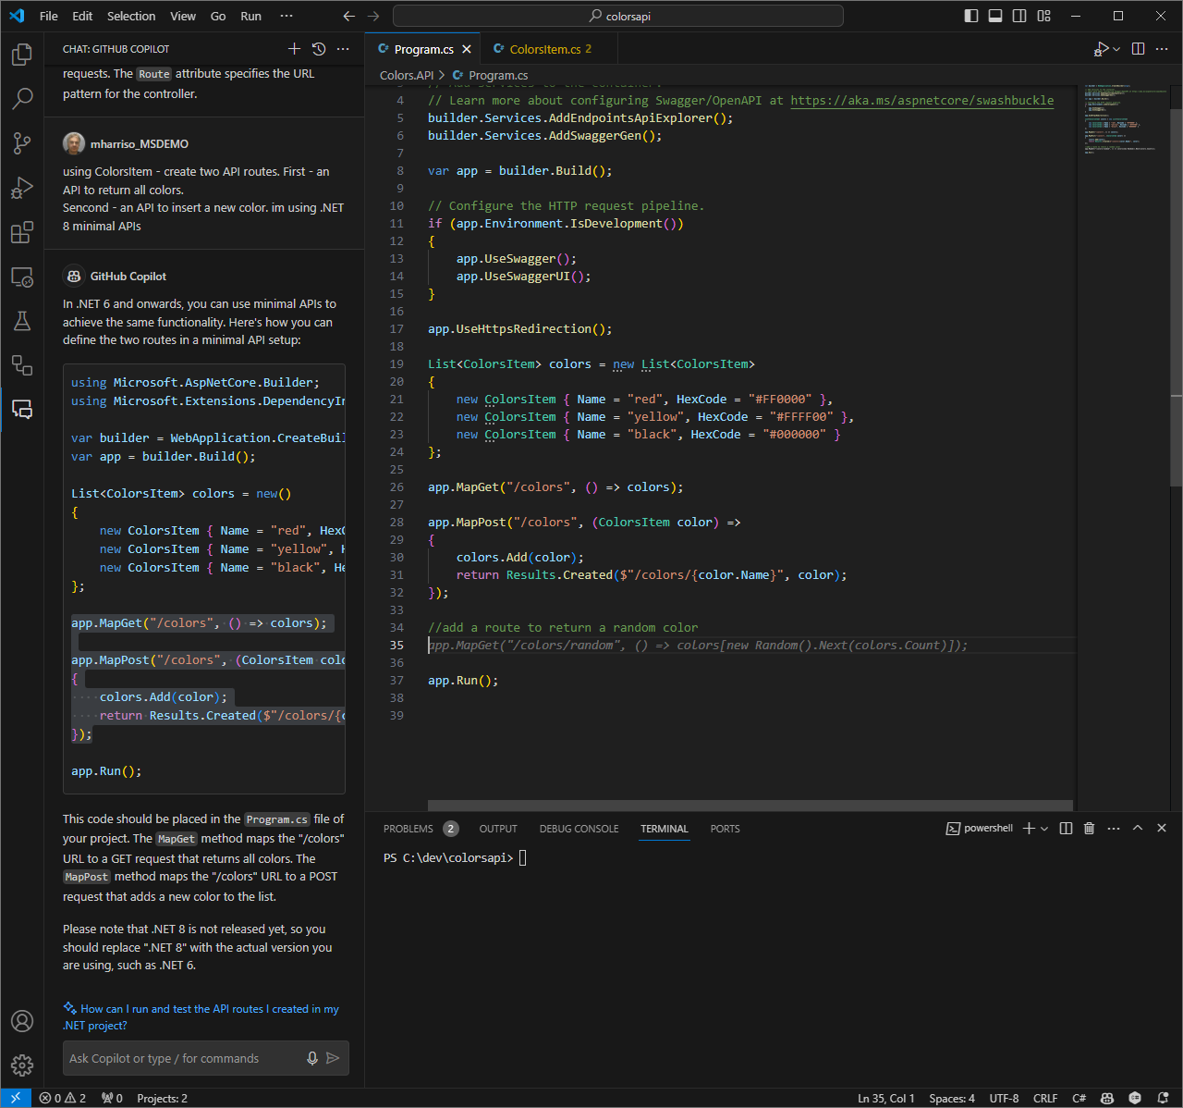Open Source Control view
The height and width of the screenshot is (1108, 1183).
pyautogui.click(x=22, y=142)
